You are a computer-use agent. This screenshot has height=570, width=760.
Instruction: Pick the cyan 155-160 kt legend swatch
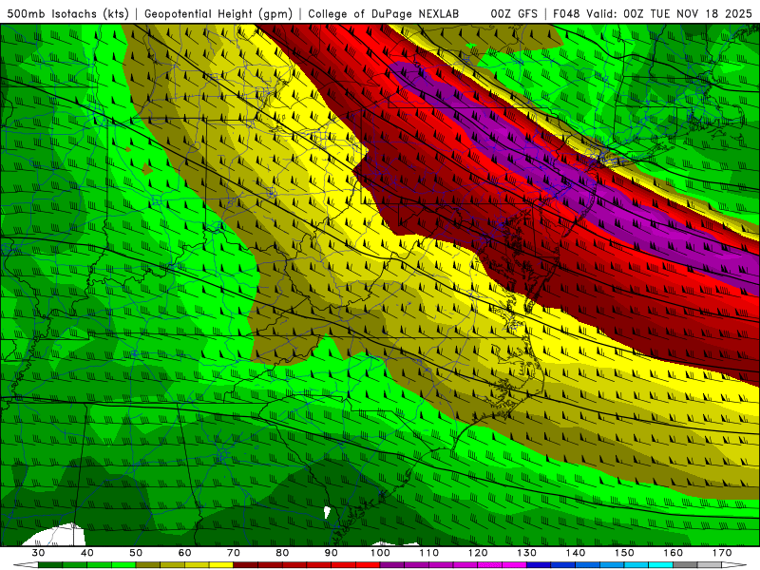(661, 565)
